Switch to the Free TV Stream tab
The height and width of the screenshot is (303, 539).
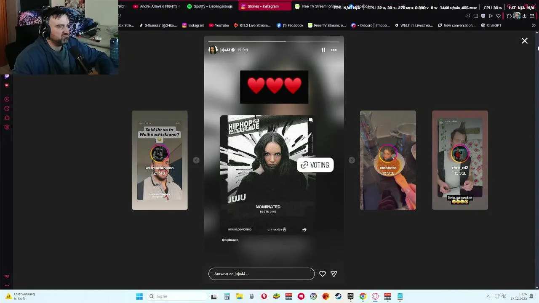[318, 6]
